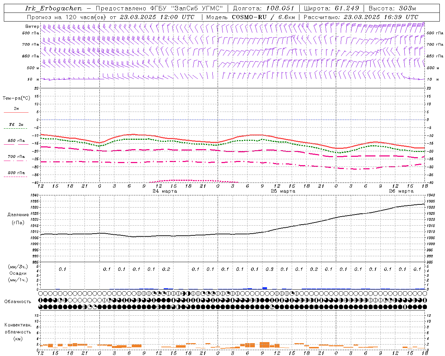Screen dimensions: 445x356
Task: Click the Ветер panel label
Action: pyautogui.click(x=32, y=26)
